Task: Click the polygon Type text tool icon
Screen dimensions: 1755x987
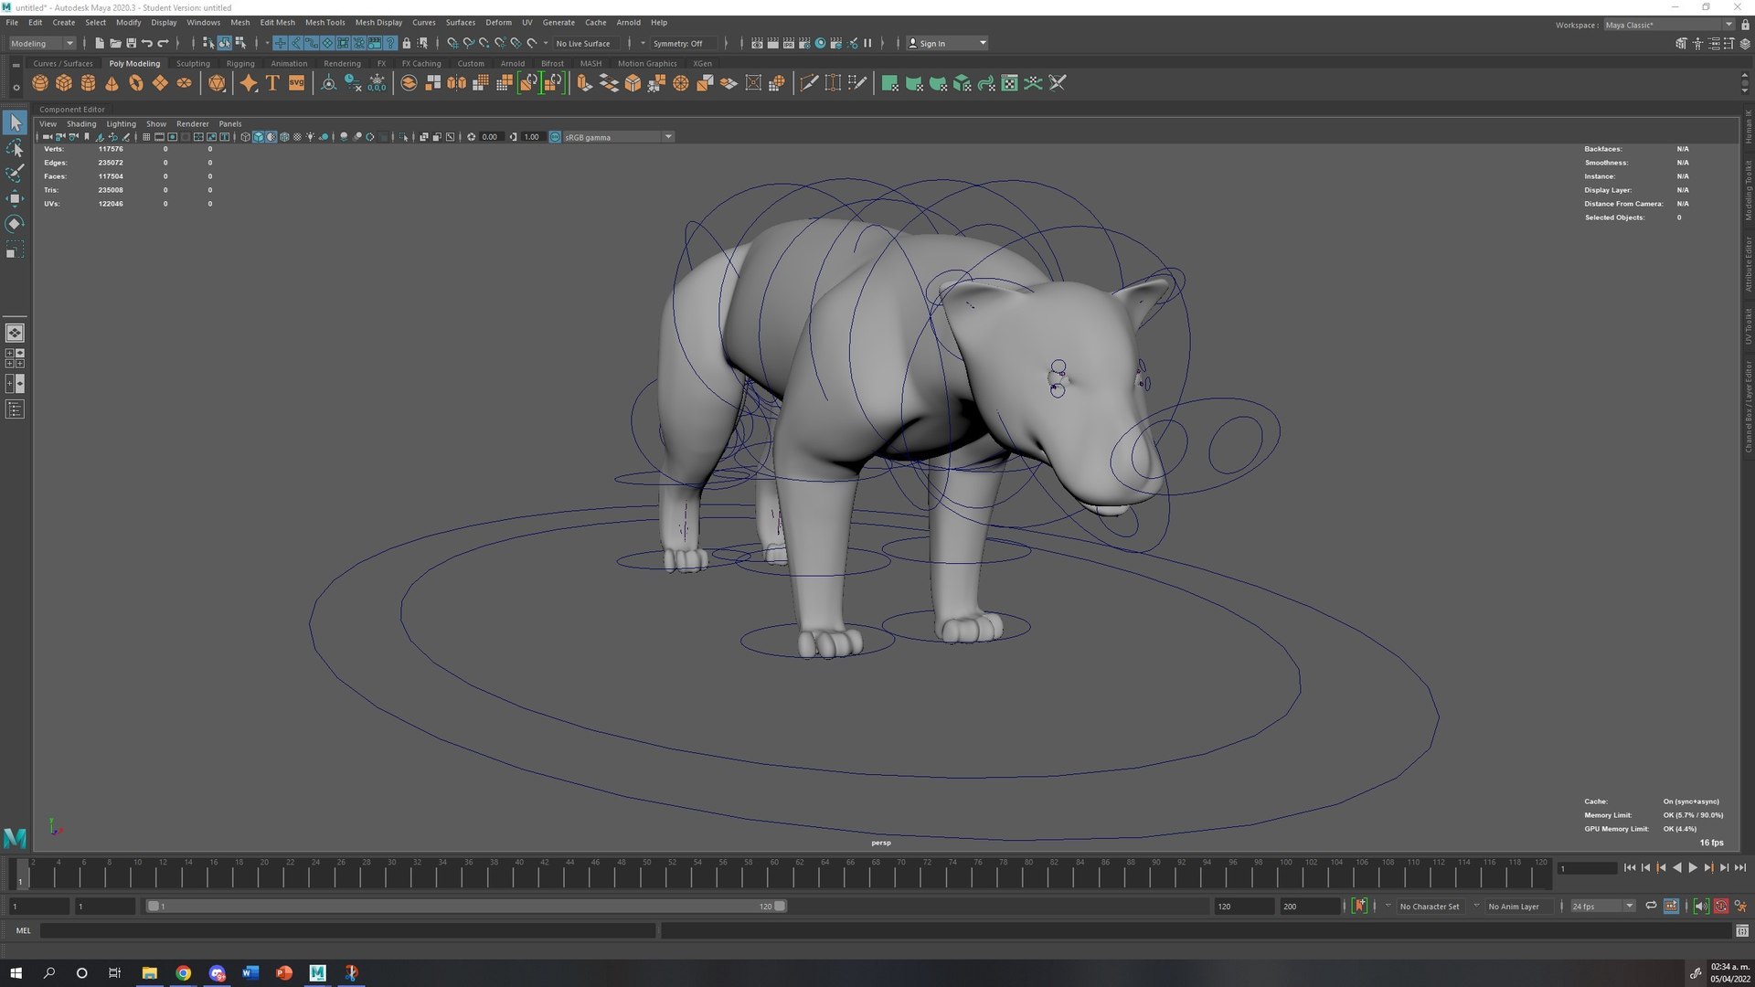Action: [x=272, y=83]
